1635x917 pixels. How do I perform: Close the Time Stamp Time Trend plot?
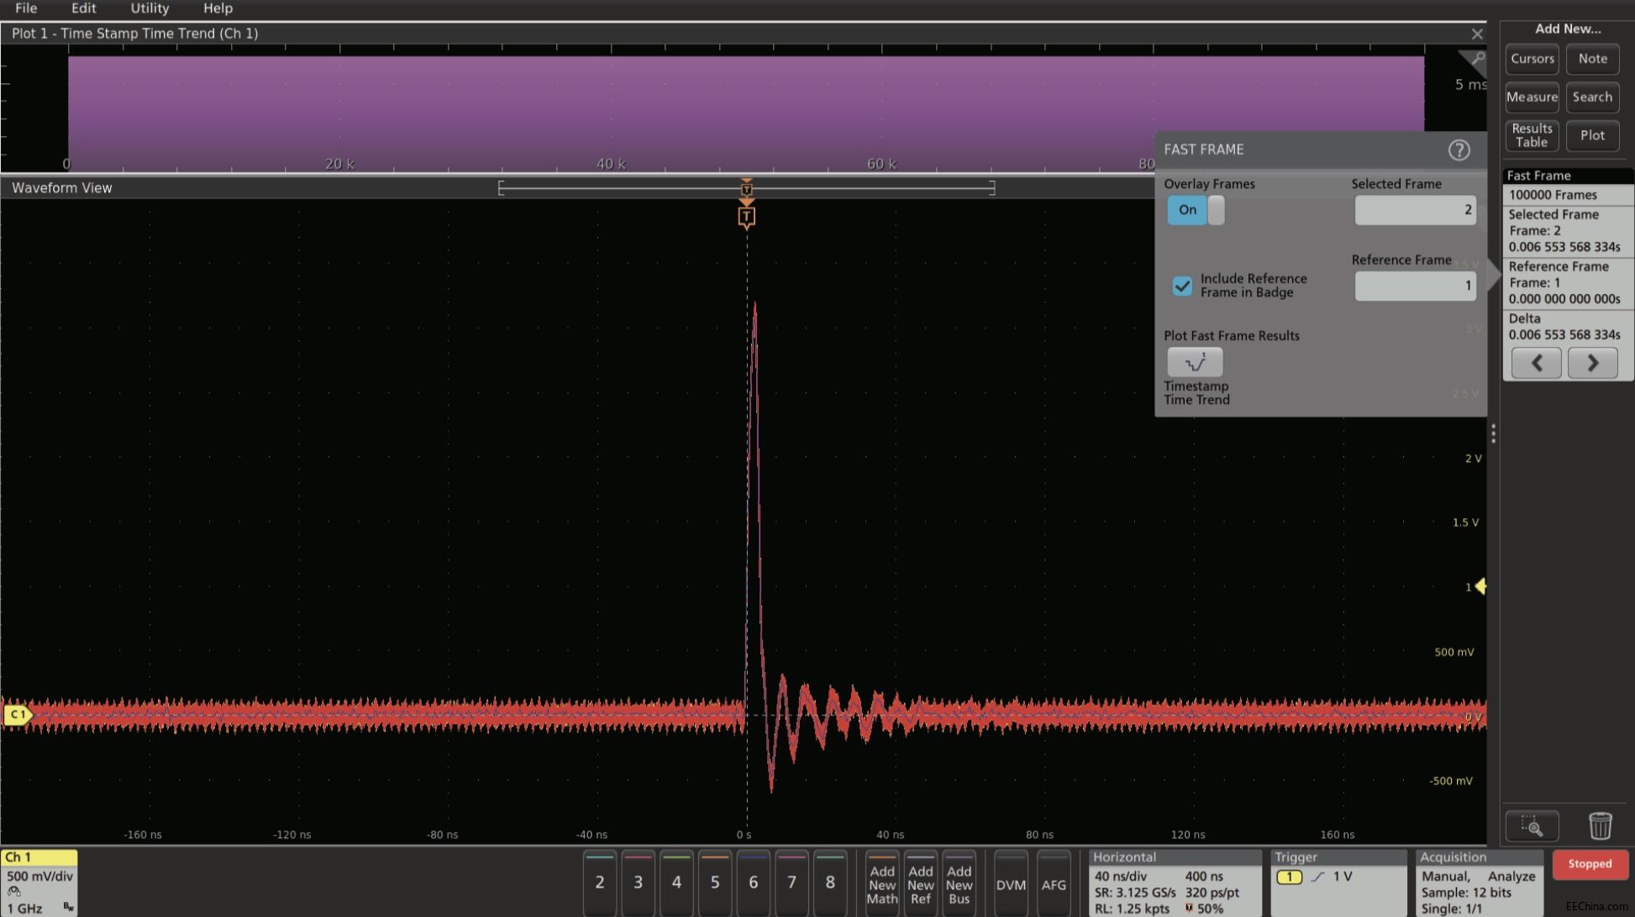1477,34
